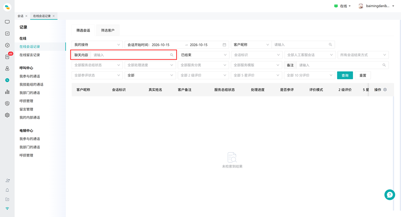Switch to the 会话 tab
This screenshot has width=401, height=217.
pos(20,16)
